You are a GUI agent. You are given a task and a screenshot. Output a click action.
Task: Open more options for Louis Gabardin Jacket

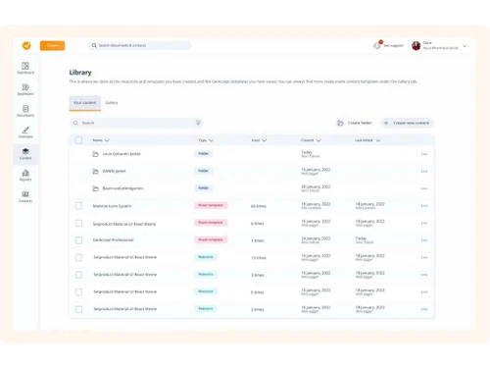tap(424, 154)
